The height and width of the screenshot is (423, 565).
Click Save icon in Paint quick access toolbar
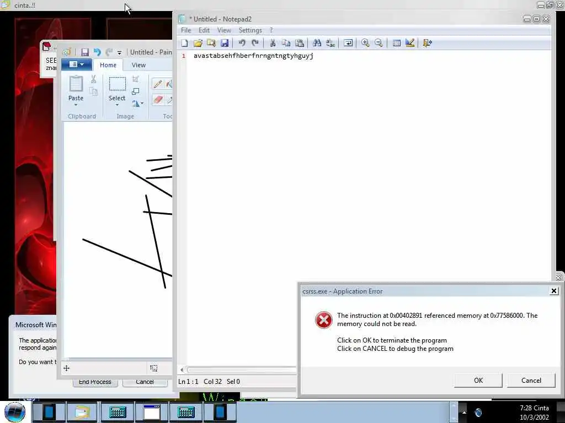[84, 52]
